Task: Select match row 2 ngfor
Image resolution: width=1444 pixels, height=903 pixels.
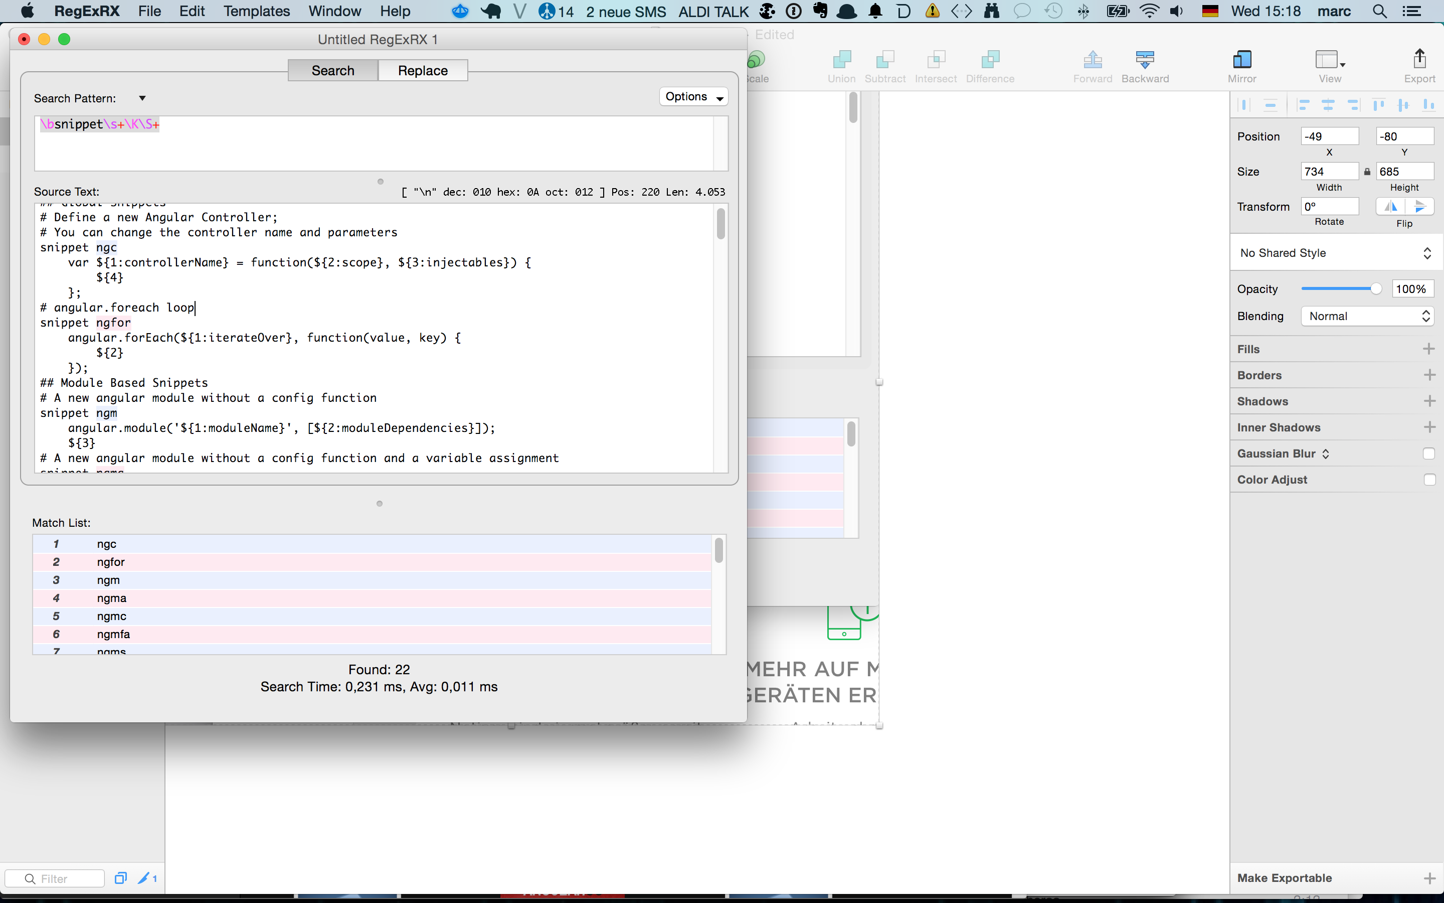Action: 372,562
